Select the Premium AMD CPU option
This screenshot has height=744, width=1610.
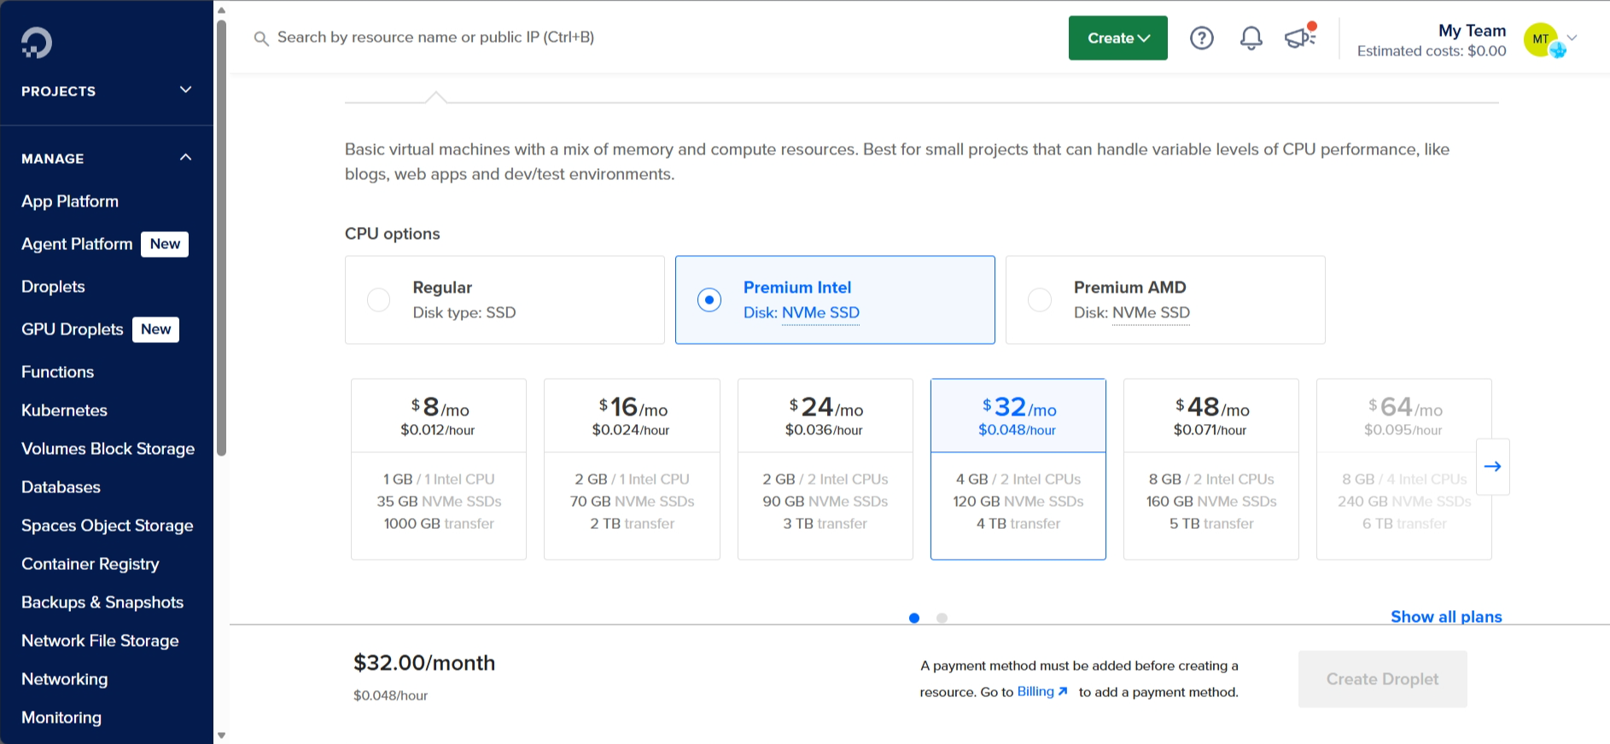pyautogui.click(x=1165, y=300)
